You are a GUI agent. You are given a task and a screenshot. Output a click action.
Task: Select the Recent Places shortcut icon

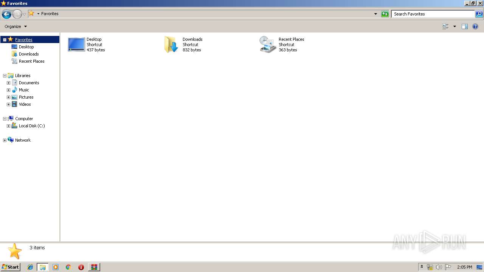268,44
